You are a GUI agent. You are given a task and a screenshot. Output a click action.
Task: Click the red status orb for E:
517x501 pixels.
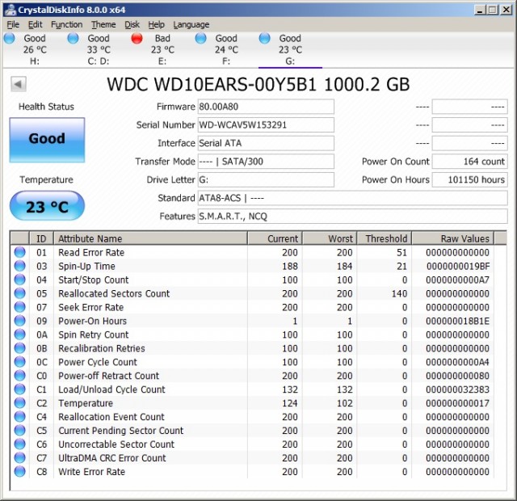tap(137, 38)
